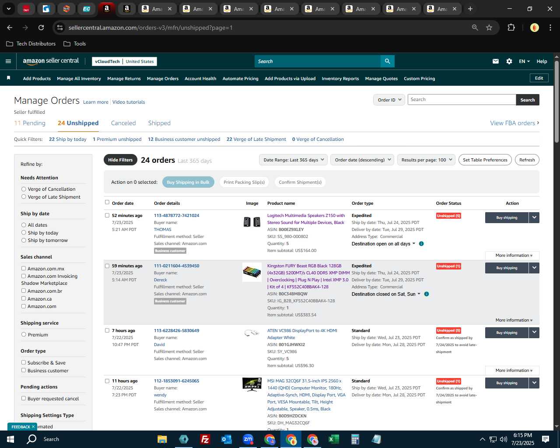Click 22 Ship by today quick filter
The width and height of the screenshot is (560, 448).
pos(68,139)
